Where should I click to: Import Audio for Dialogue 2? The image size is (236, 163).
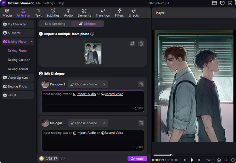coord(84,133)
